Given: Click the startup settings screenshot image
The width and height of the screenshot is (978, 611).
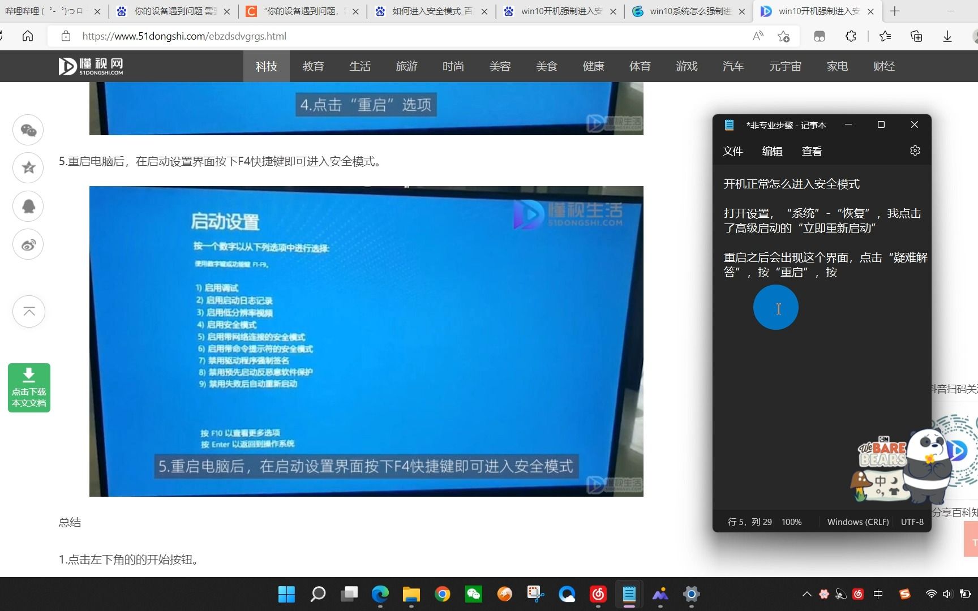Looking at the screenshot, I should click(x=366, y=341).
